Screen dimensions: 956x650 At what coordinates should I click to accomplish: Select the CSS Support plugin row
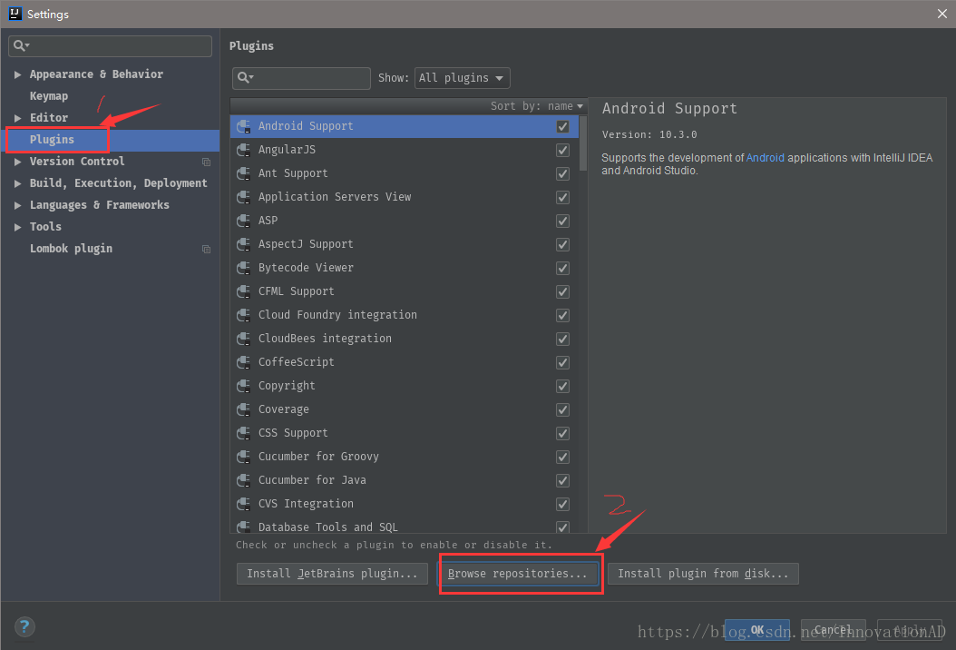click(405, 433)
